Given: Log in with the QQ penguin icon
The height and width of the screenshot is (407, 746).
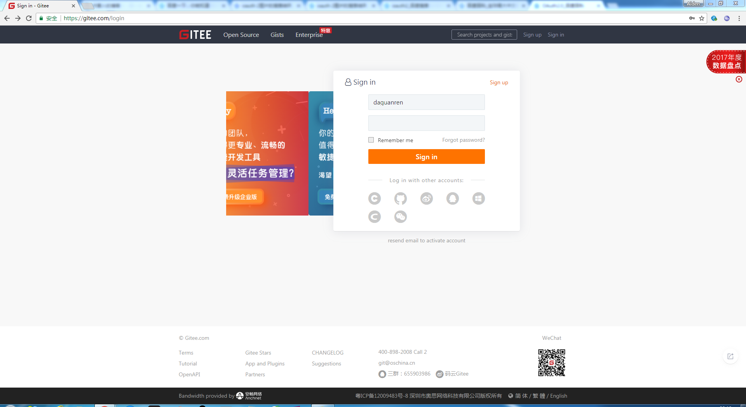Looking at the screenshot, I should [x=453, y=198].
